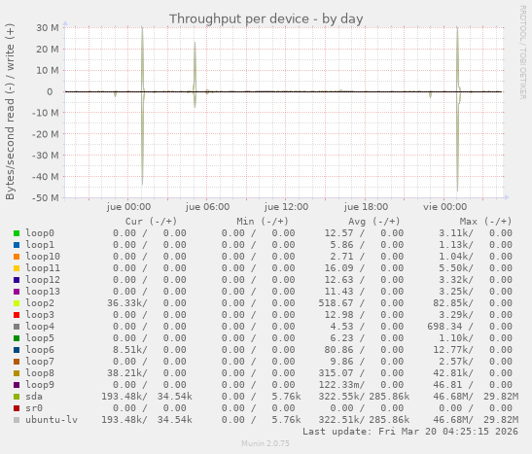Click the loop7 brown legend swatch
The image size is (532, 454).
(17, 362)
